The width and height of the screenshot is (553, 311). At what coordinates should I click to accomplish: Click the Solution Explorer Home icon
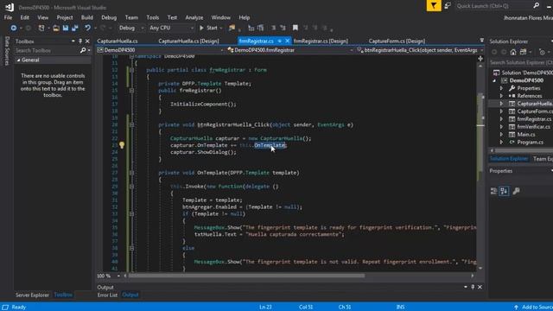(513, 52)
